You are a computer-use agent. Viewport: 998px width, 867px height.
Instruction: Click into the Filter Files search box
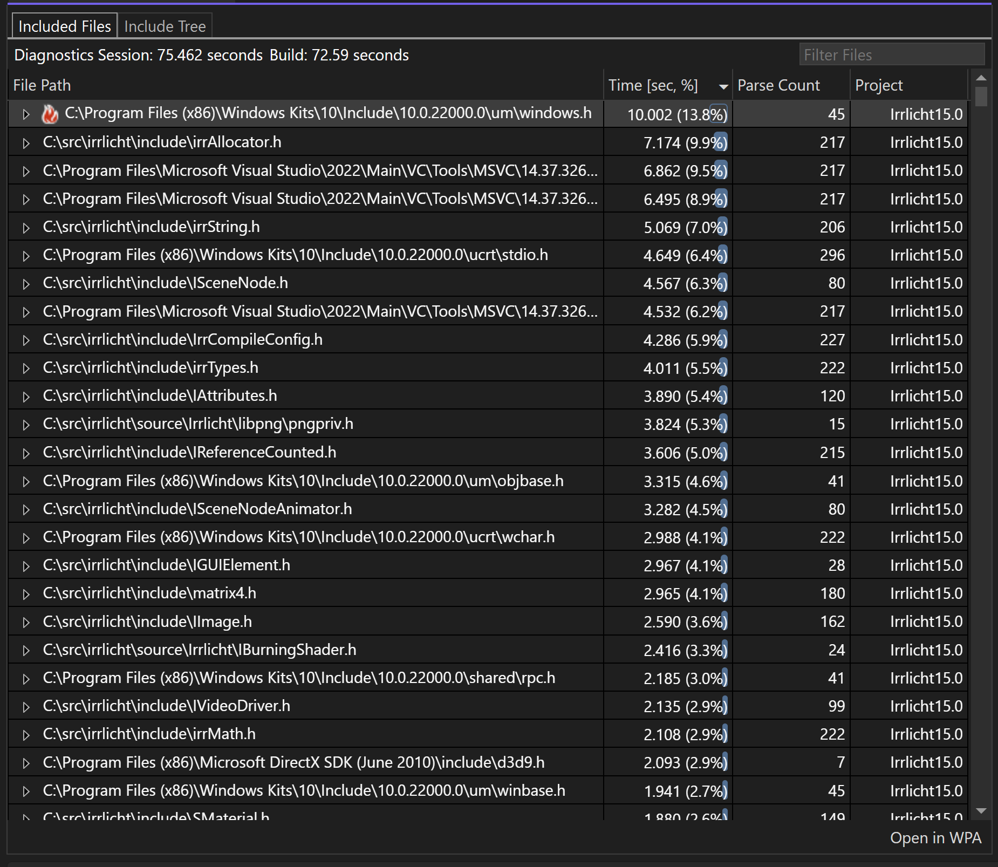pos(891,55)
